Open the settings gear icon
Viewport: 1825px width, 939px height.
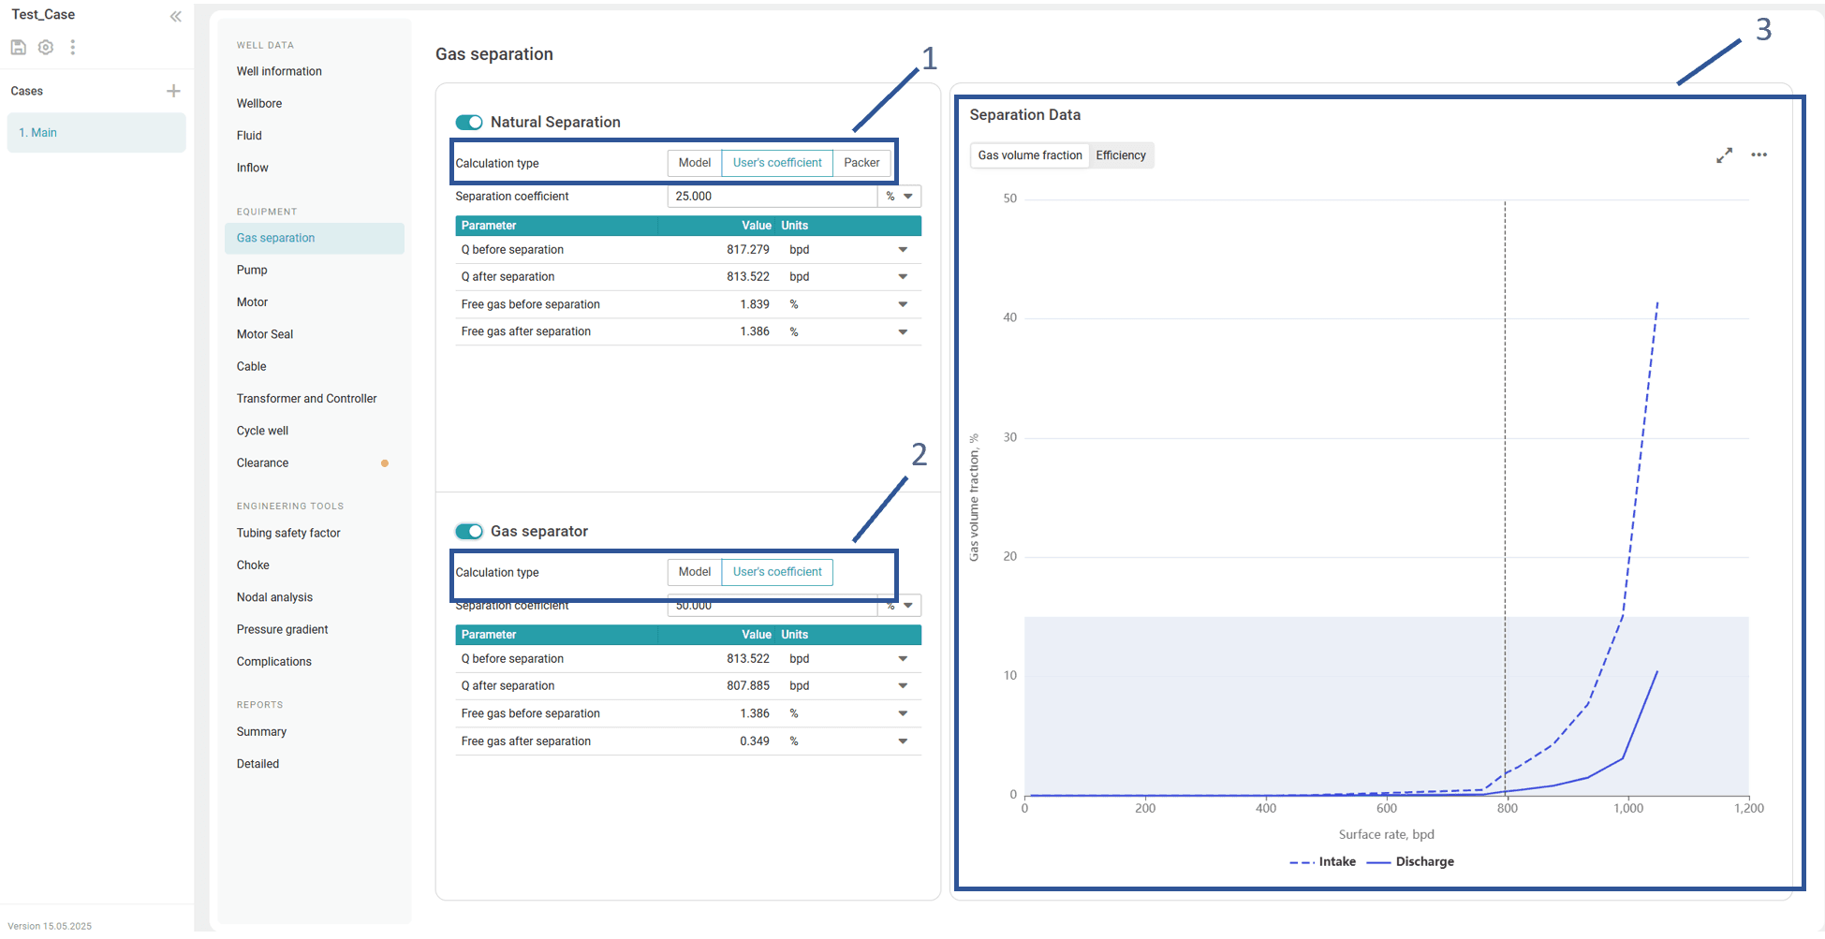45,47
